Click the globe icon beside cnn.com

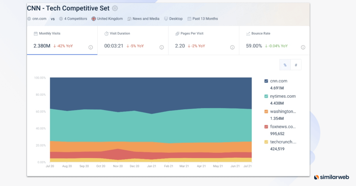click(x=29, y=19)
